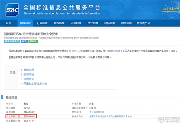180x124 pixels.
Task: Open the 339 department link
Action: [74, 51]
